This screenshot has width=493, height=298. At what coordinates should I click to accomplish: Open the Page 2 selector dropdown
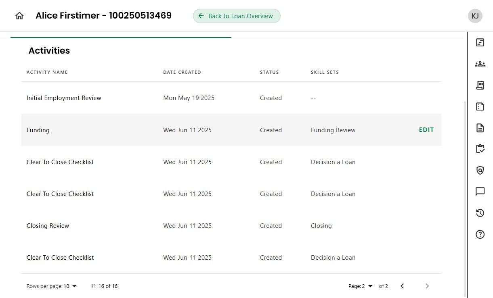pos(360,286)
